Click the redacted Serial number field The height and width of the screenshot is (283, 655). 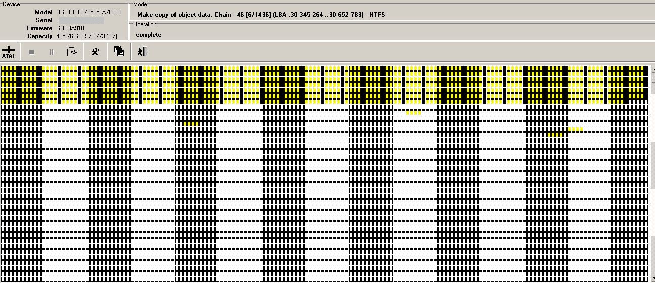pos(80,20)
